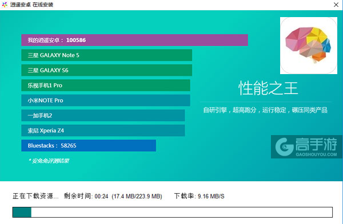Viewport: 343px width, 224px height.
Task: Click the colorful brain app icon
Action: click(x=309, y=46)
